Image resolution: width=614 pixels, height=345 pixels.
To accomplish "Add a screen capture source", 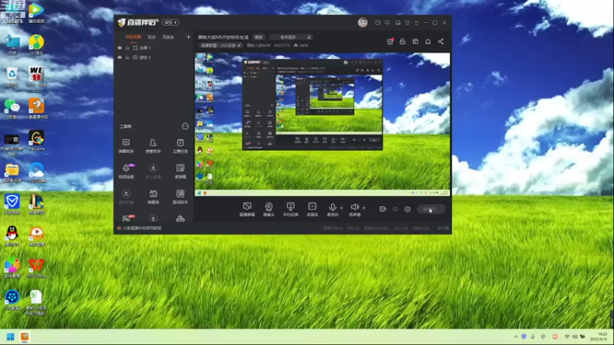I will [x=247, y=209].
